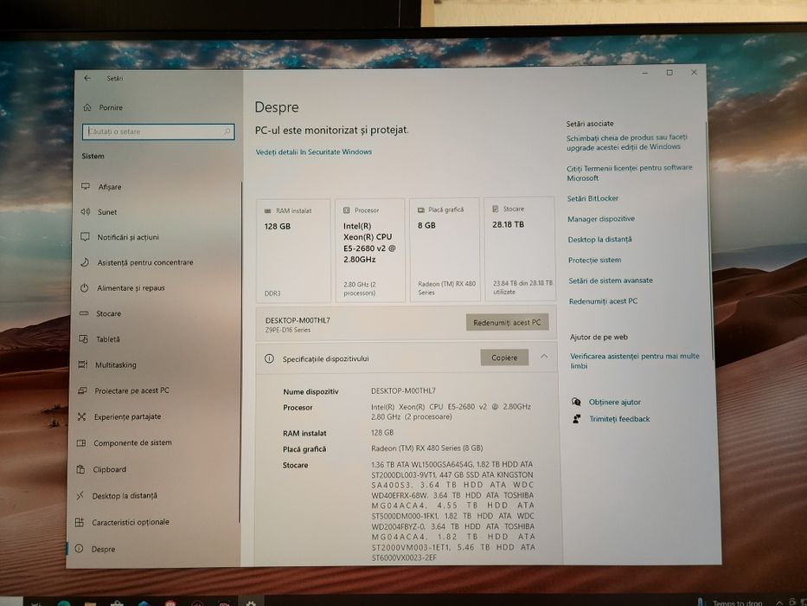Image resolution: width=807 pixels, height=606 pixels.
Task: Click 'Obținere ajutor' link
Action: point(614,403)
